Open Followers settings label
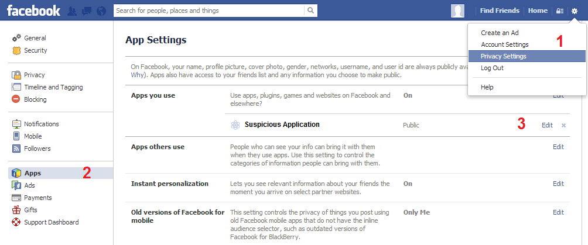 [37, 149]
